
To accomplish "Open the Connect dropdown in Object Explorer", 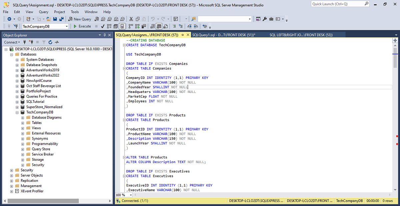I will 18,42.
